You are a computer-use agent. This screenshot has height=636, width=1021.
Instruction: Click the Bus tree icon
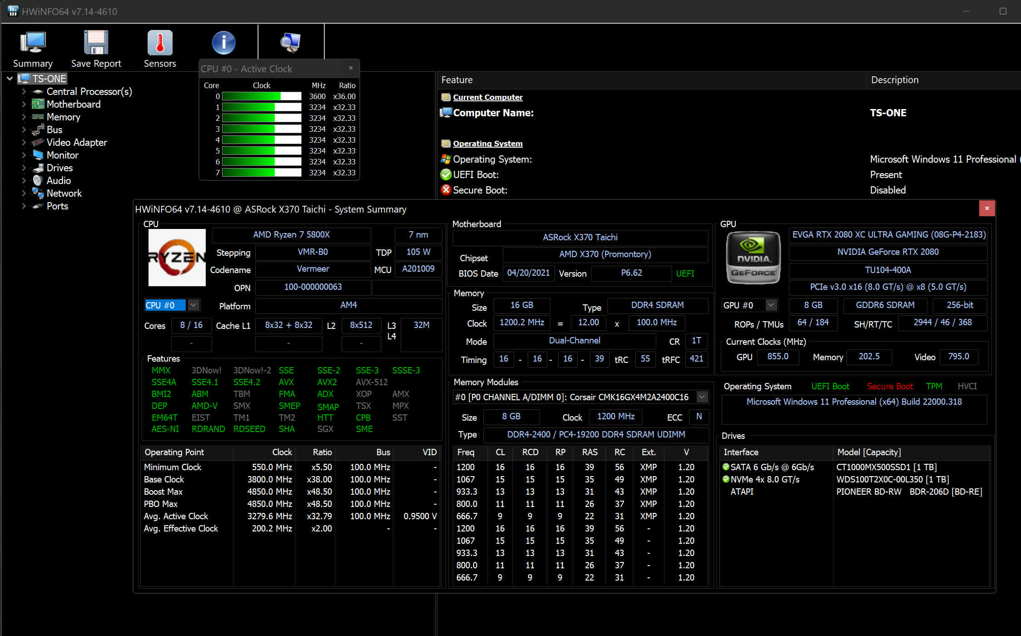point(38,130)
